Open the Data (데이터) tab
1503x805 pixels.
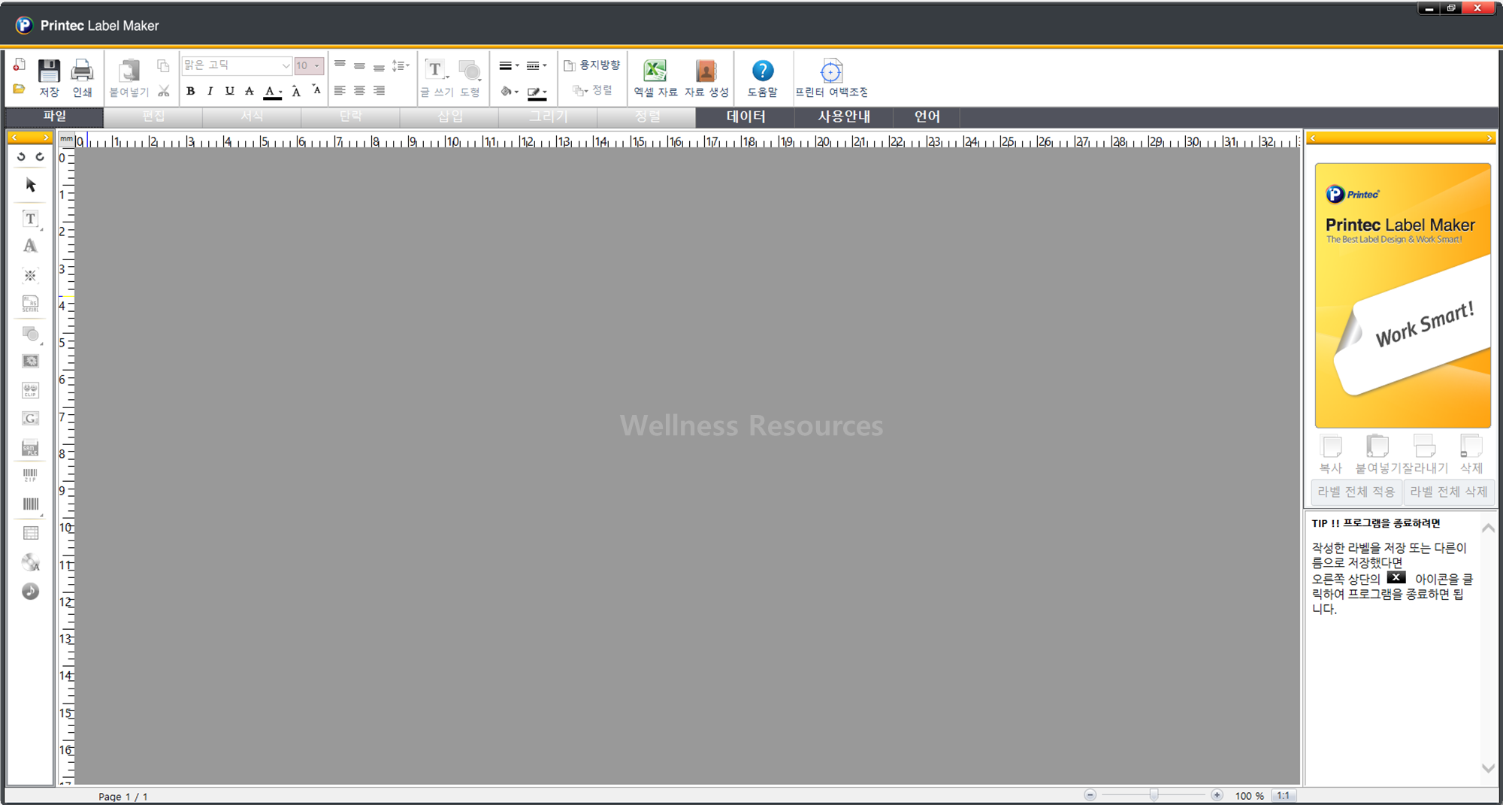coord(745,117)
